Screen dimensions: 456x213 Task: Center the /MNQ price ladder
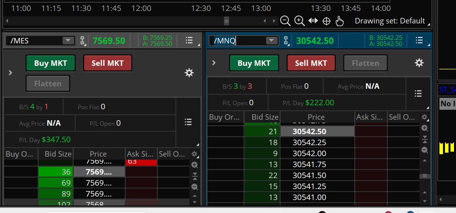(424, 139)
